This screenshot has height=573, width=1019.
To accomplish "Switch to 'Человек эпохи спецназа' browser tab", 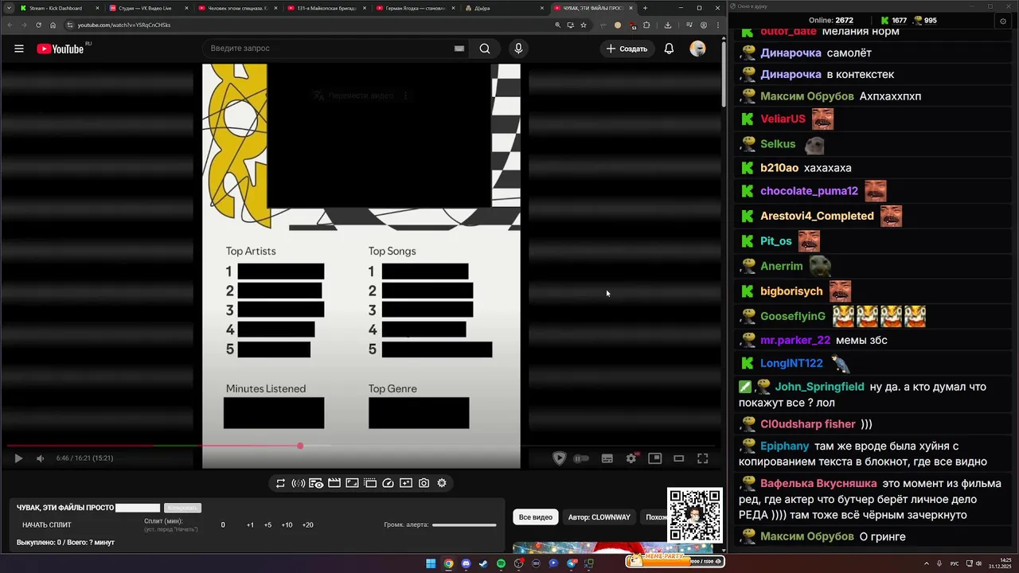I will point(236,8).
